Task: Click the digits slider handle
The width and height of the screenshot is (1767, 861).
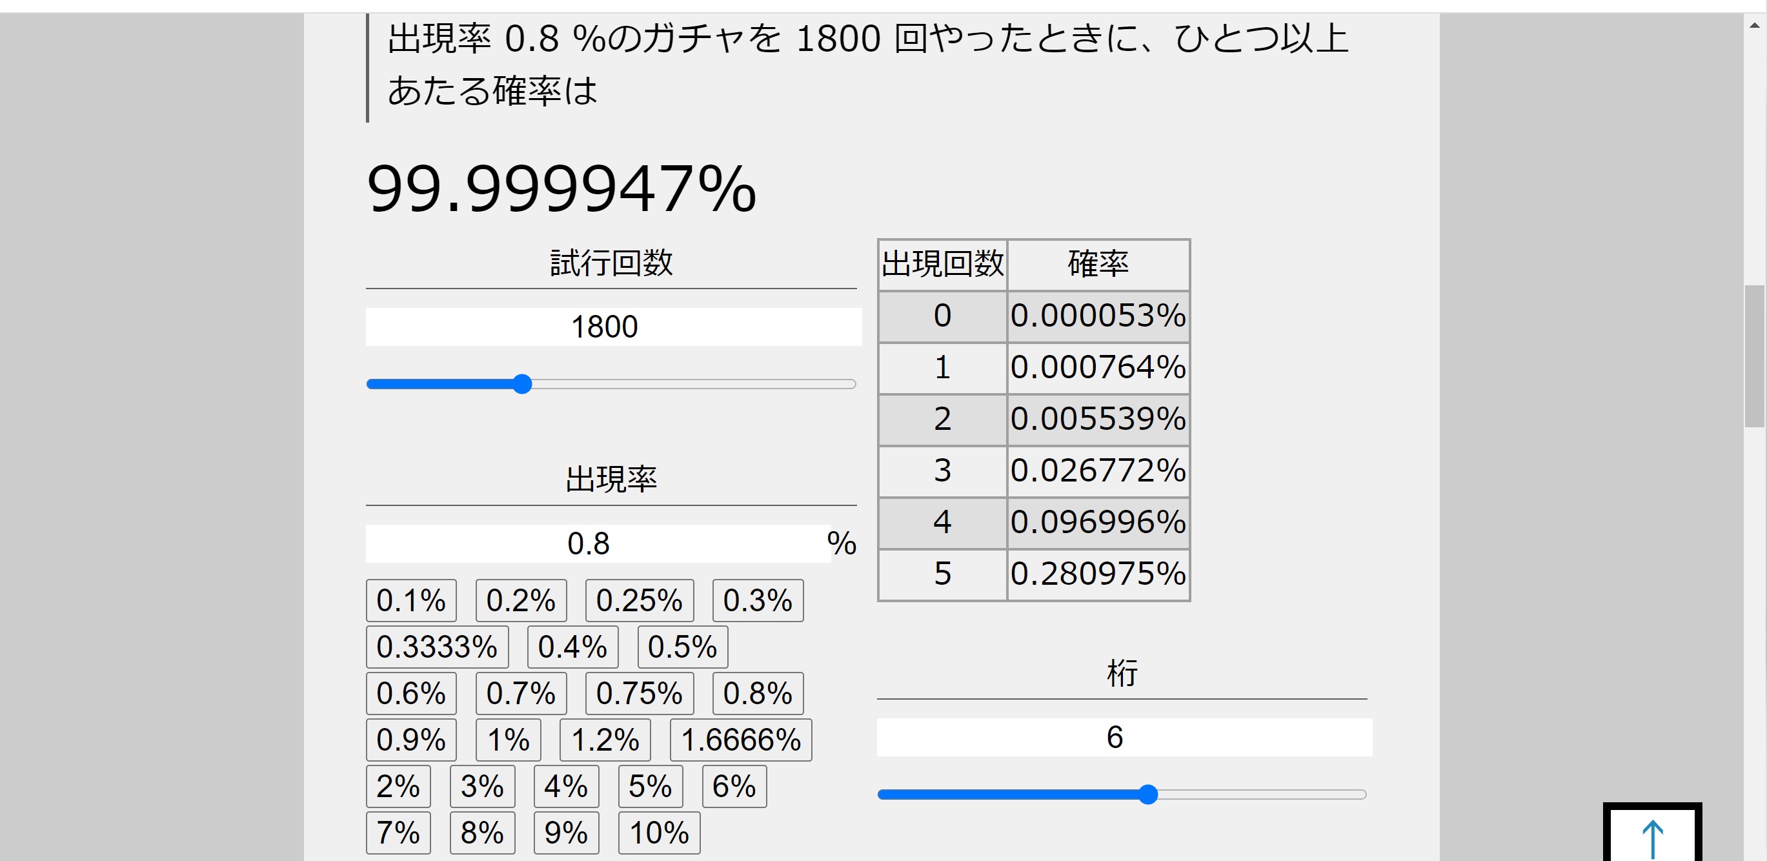Action: tap(1147, 795)
